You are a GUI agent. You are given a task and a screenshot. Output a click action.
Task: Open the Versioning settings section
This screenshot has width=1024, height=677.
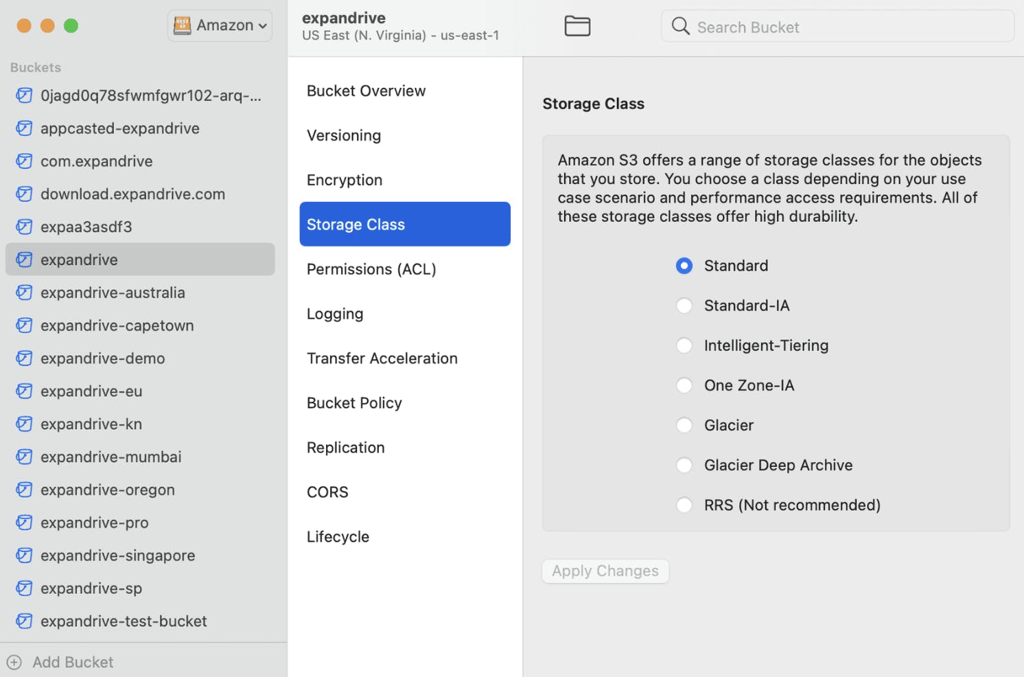(344, 136)
